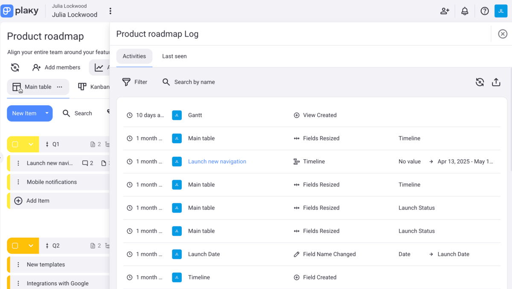Switch to the Last seen tab
This screenshot has height=289, width=512.
click(x=174, y=56)
